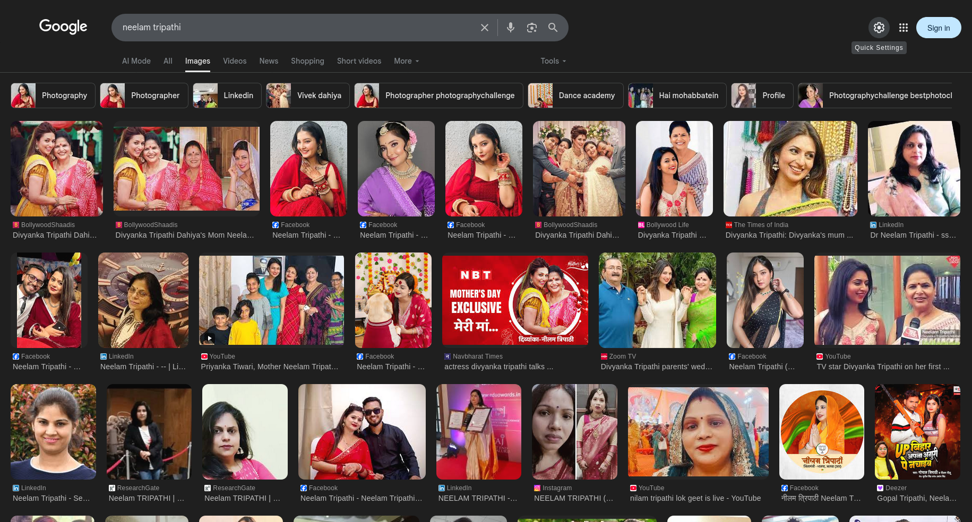Image resolution: width=972 pixels, height=522 pixels.
Task: Select the News tab
Action: coord(268,61)
